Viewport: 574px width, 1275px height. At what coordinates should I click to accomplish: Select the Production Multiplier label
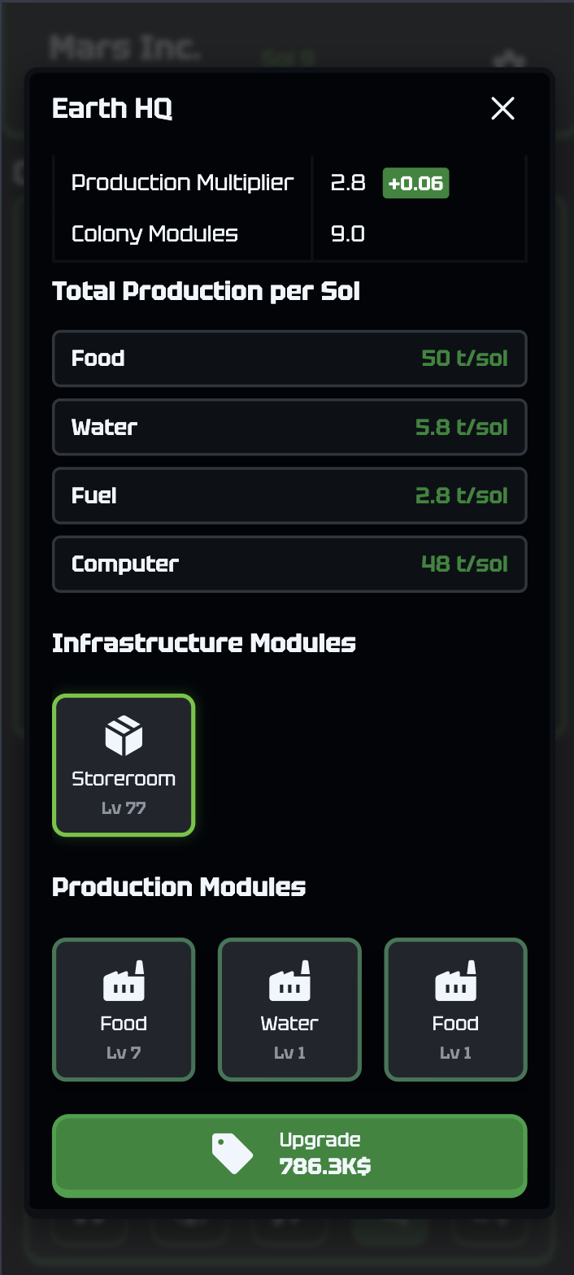coord(182,182)
